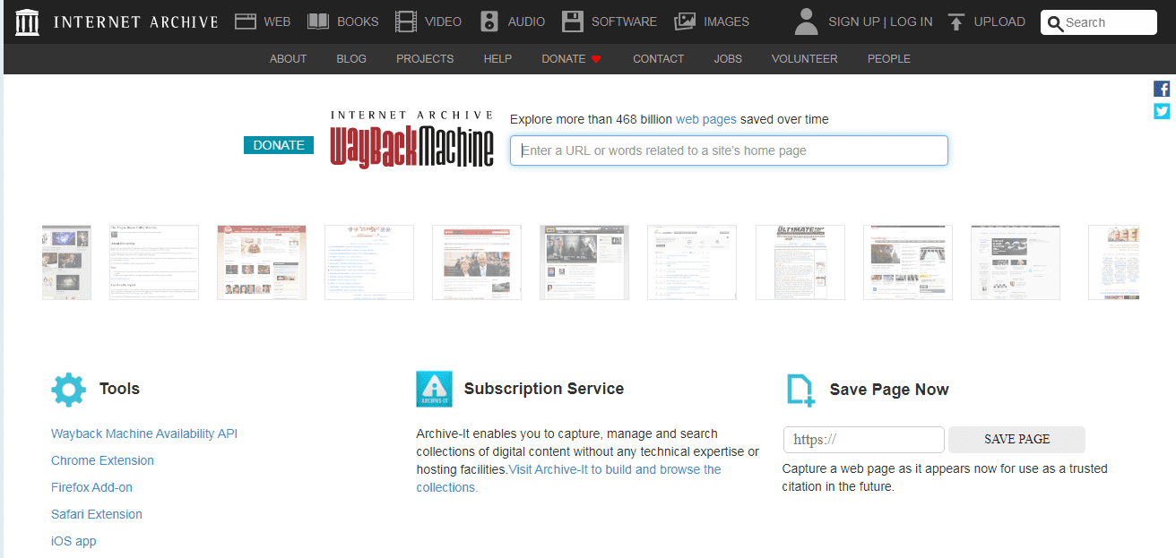Share via the Twitter bird icon
This screenshot has width=1176, height=558.
coord(1162,111)
